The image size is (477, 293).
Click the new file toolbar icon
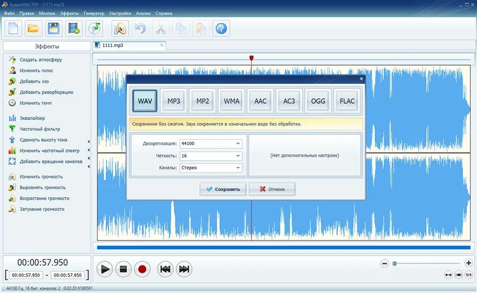[13, 28]
